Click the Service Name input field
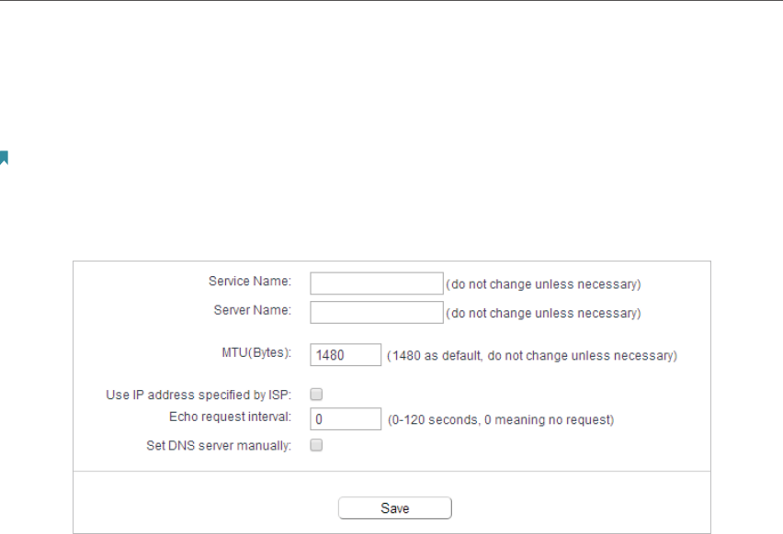 pyautogui.click(x=377, y=284)
